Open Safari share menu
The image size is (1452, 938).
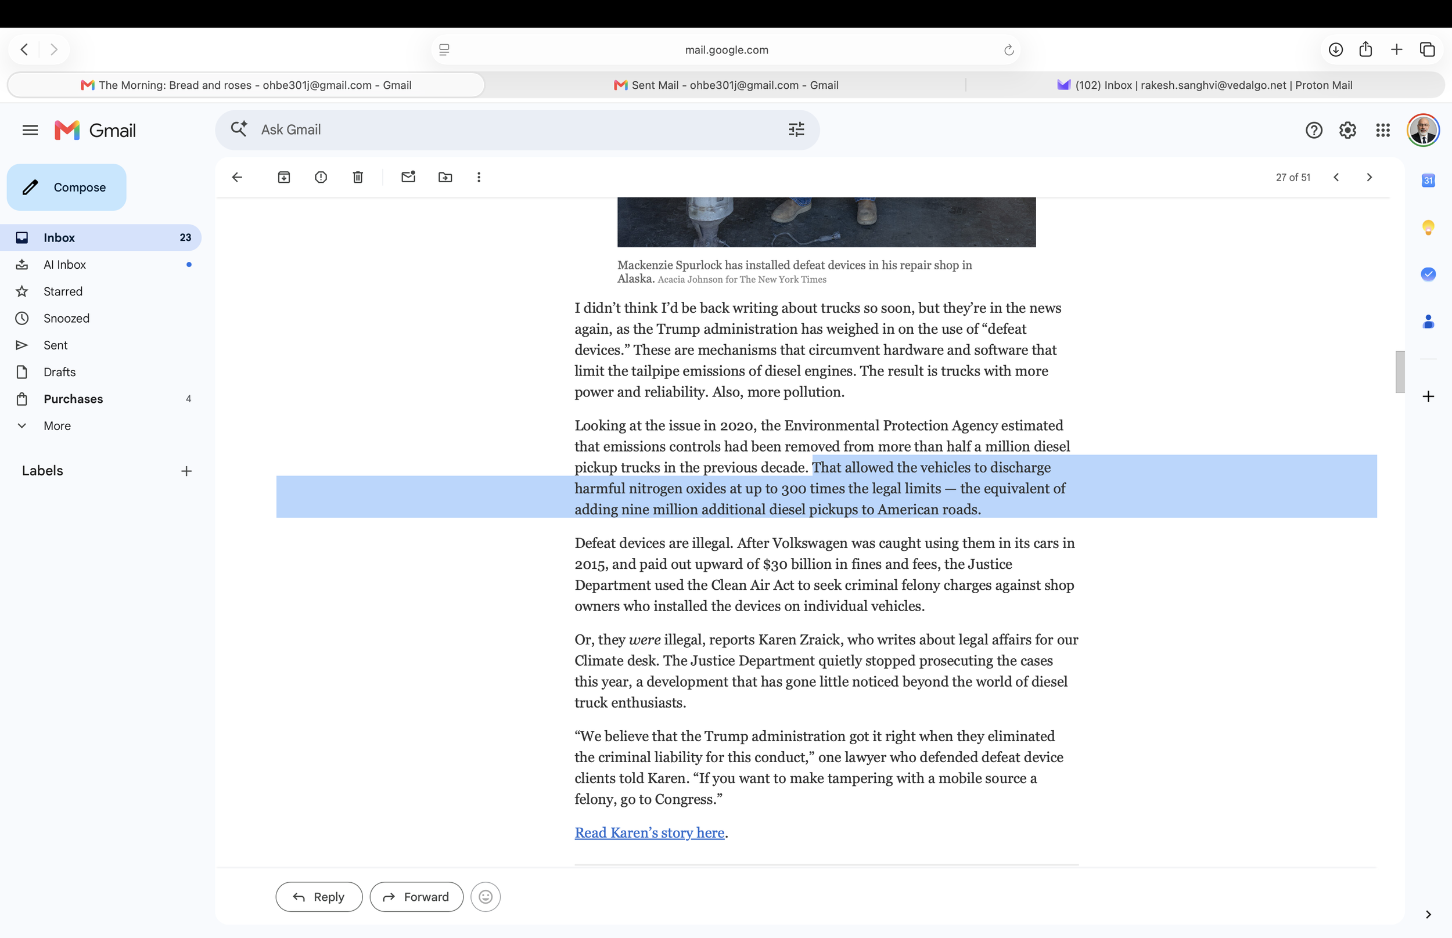point(1365,49)
